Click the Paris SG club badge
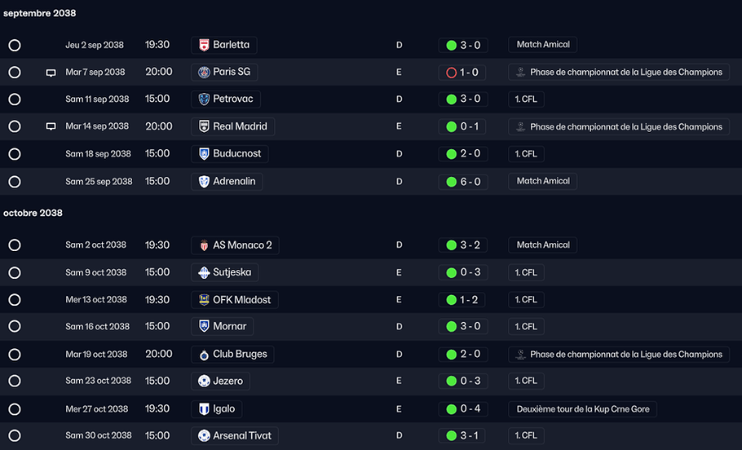 pyautogui.click(x=204, y=72)
